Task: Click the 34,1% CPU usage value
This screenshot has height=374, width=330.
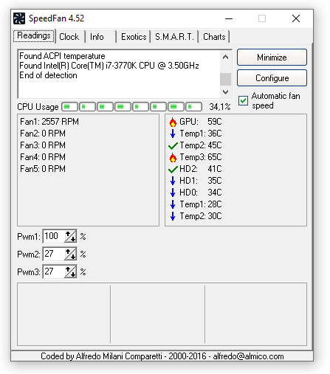Action: (220, 107)
